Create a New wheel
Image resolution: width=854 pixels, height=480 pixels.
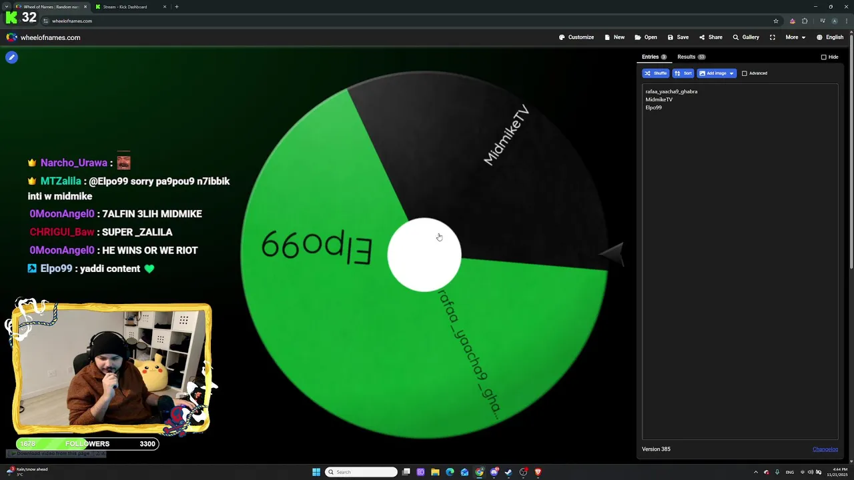tap(614, 37)
